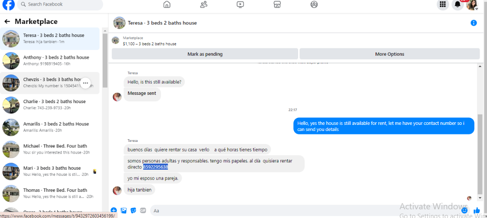Open the plus more-actions icon in composer

(x=114, y=210)
